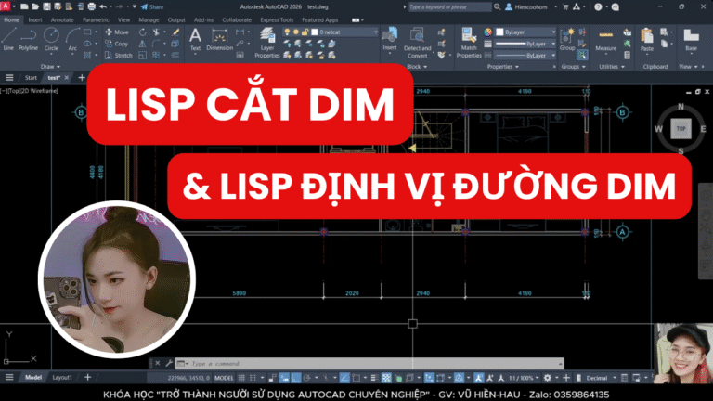Select the Circle tool

pos(51,36)
